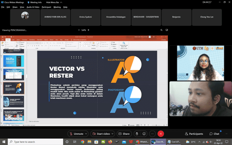Screen dimensions: 232x145
Task: Open the Mail app from the taskbar
Action: tap(124, 142)
